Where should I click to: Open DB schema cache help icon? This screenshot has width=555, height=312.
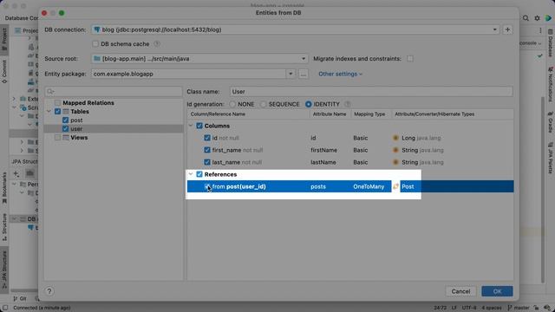point(157,44)
